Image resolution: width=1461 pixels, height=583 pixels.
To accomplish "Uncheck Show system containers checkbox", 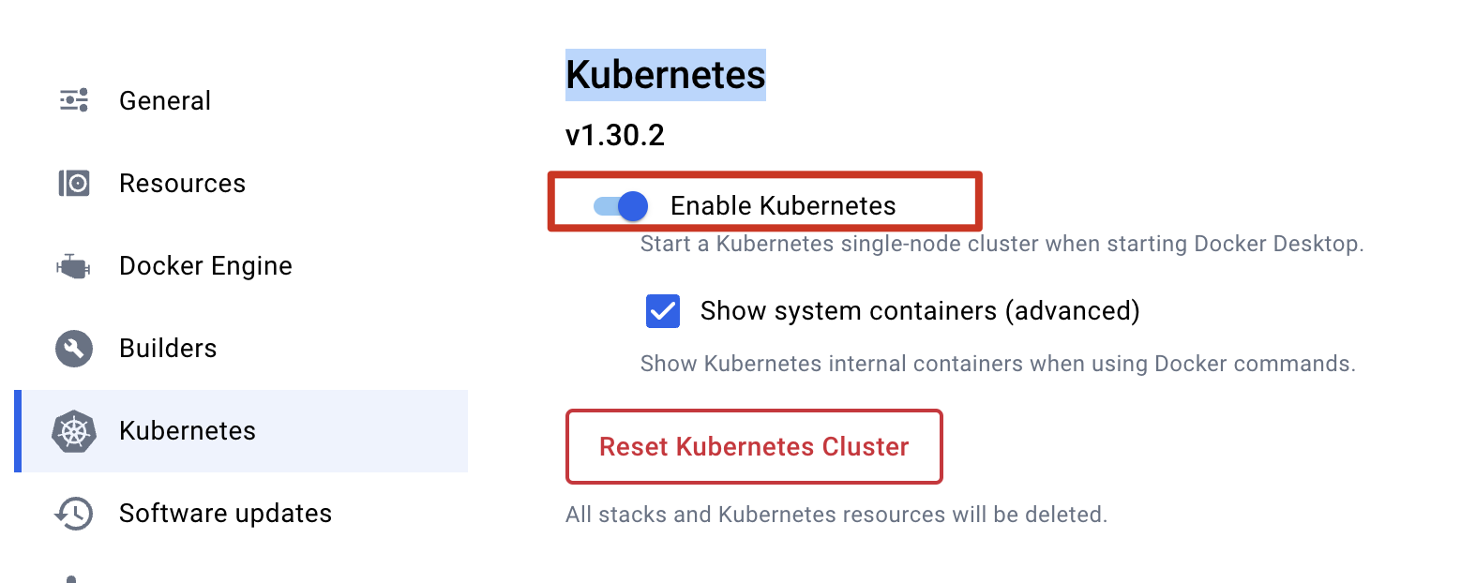I will coord(663,311).
